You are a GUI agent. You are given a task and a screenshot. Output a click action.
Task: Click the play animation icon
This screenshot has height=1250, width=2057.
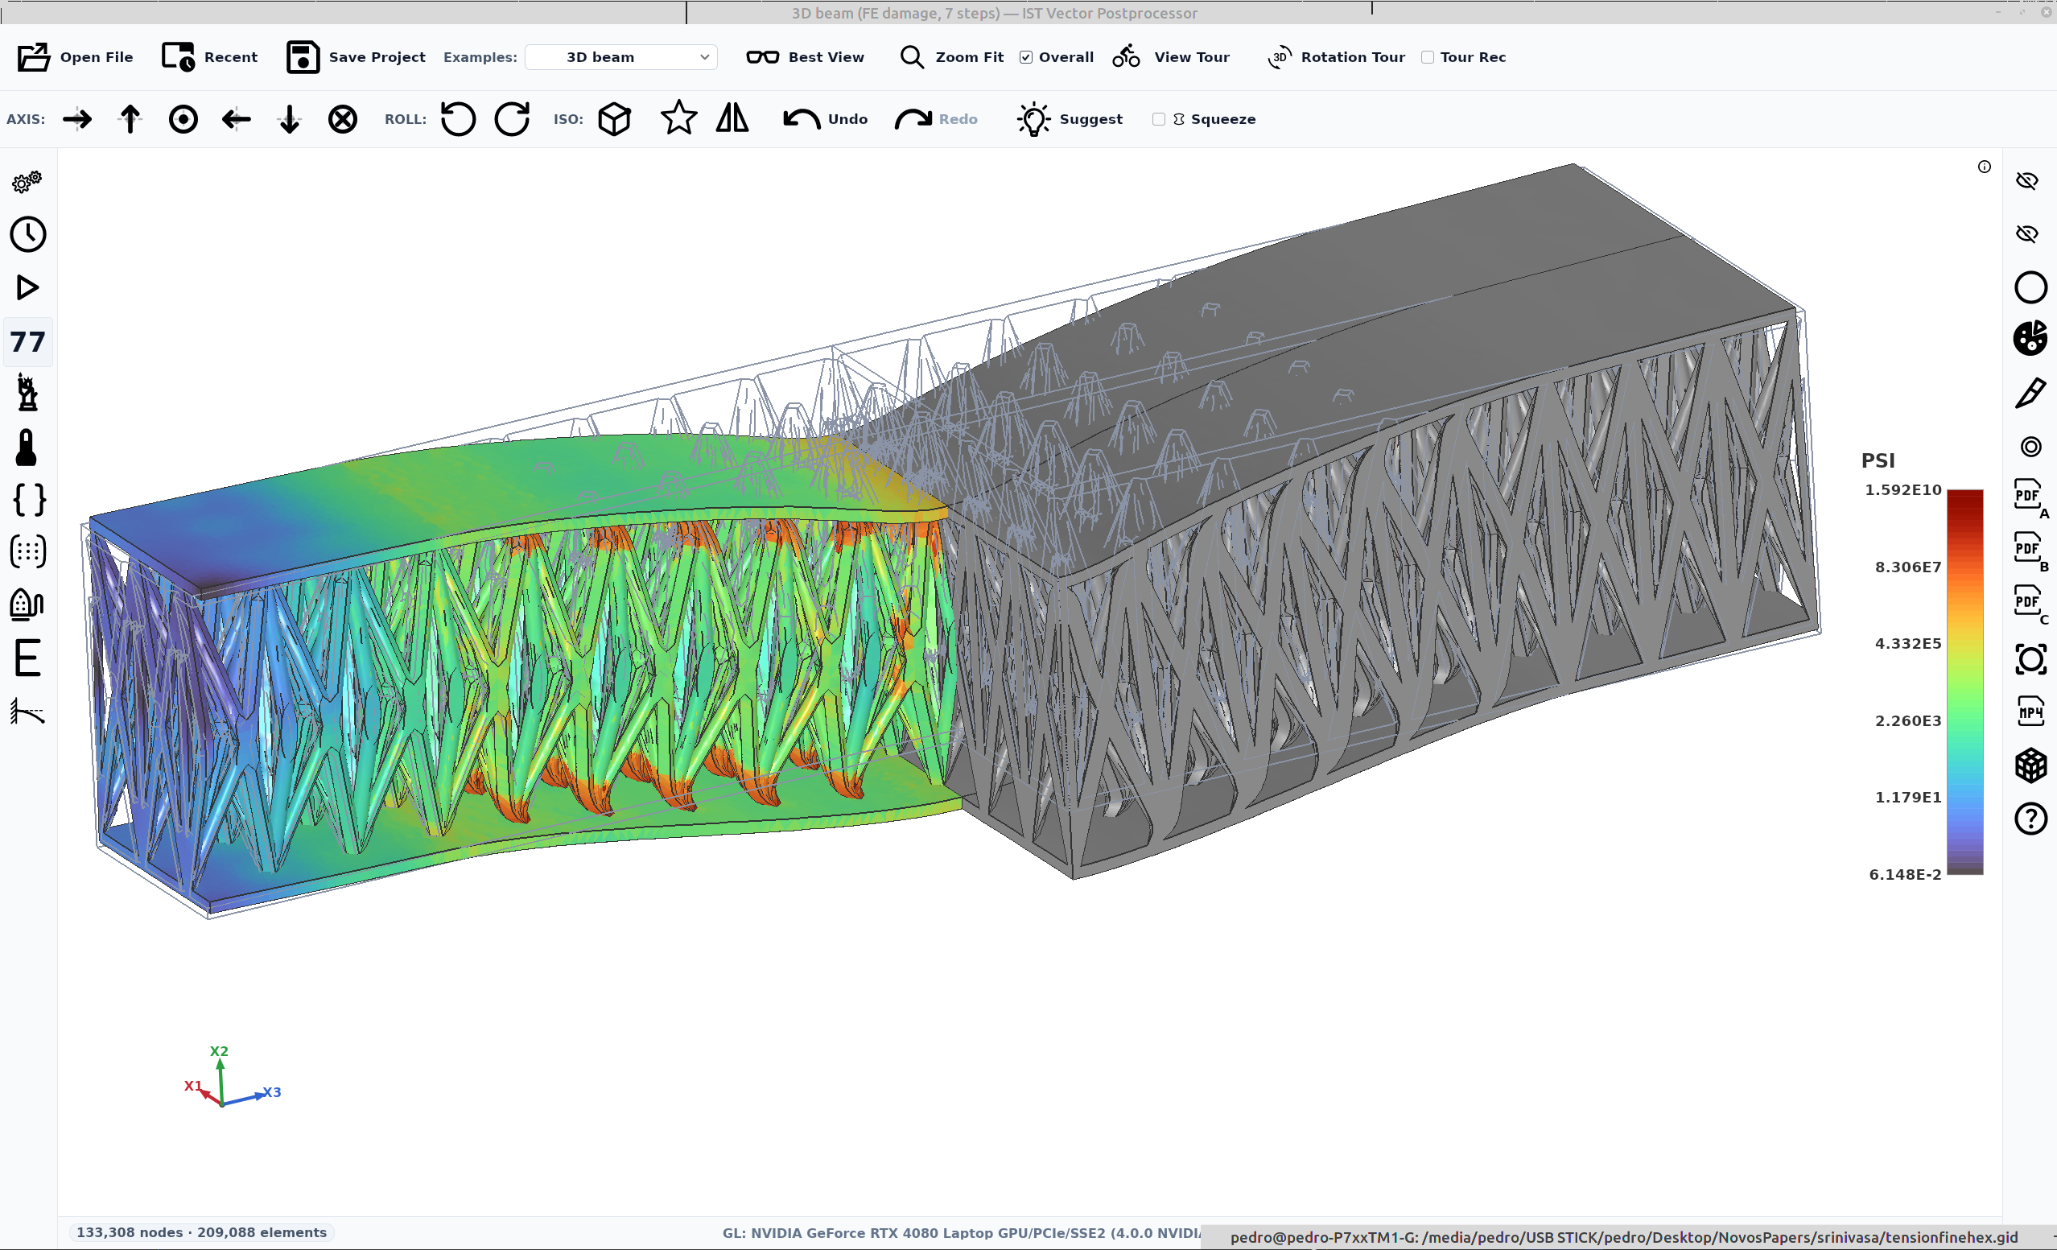click(x=27, y=288)
